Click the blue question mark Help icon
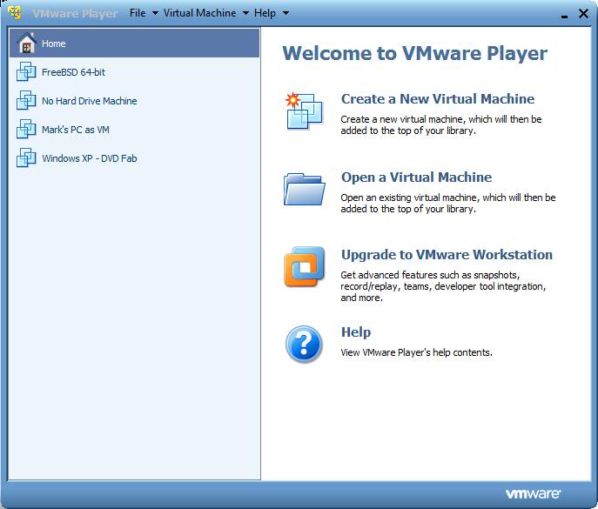 [x=304, y=345]
